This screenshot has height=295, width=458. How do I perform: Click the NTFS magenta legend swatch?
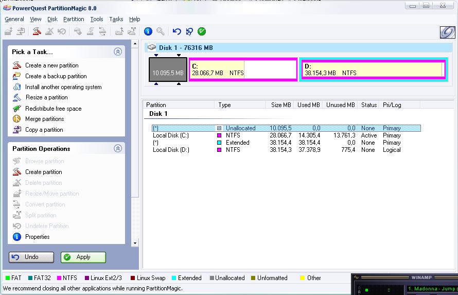click(59, 278)
